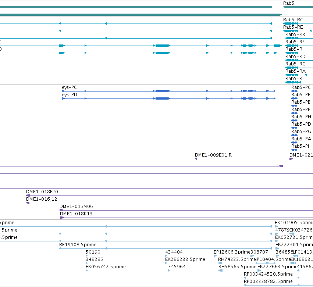
Task: Click the RH74333.5prime EST label
Action: [237, 259]
